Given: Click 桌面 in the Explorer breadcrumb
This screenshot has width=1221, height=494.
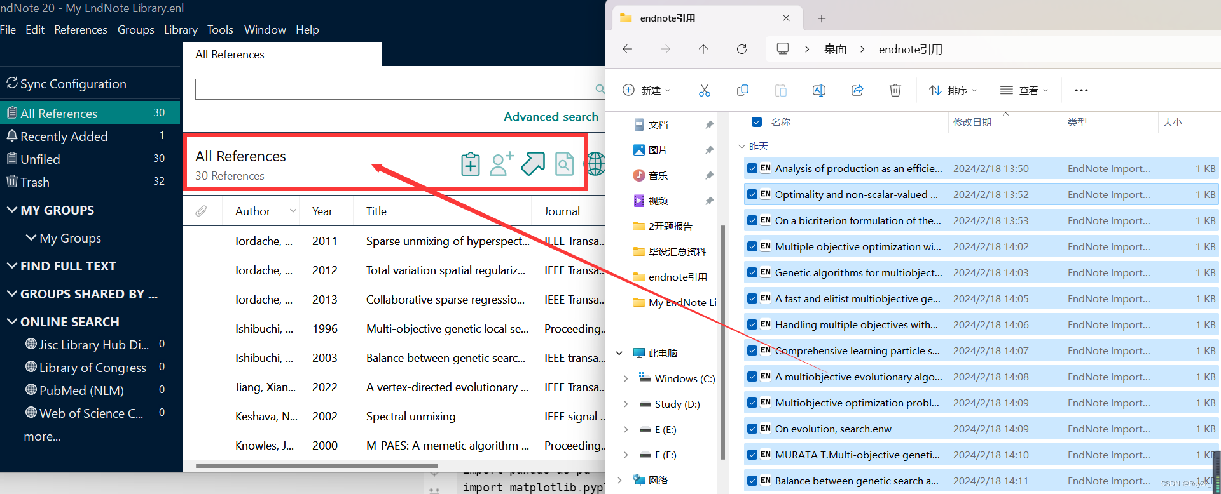Looking at the screenshot, I should pyautogui.click(x=835, y=49).
